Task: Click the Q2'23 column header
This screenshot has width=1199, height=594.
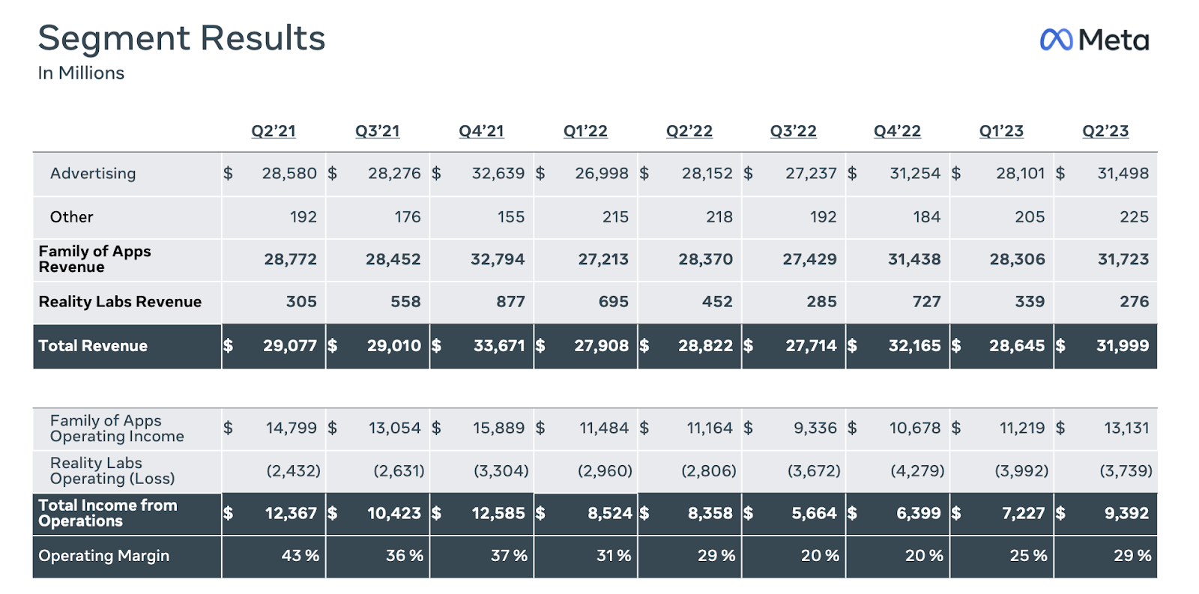Action: [x=1105, y=131]
